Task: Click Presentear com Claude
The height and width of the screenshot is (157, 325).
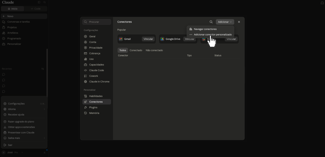Action: [x=24, y=133]
